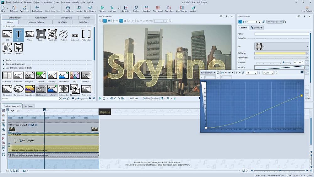The height and width of the screenshot is (177, 314).
Task: Click the Name input field
Action: pos(281,34)
